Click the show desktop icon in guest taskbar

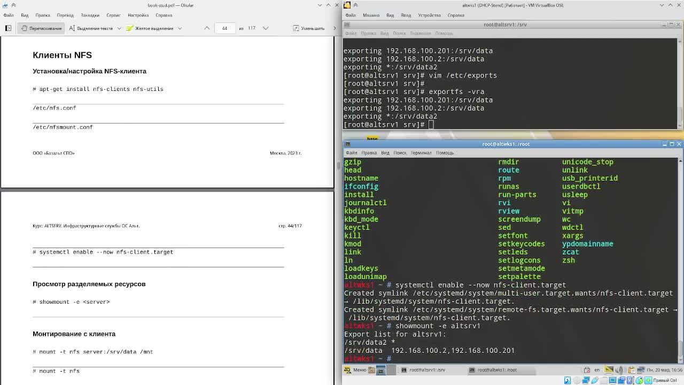[x=381, y=370]
